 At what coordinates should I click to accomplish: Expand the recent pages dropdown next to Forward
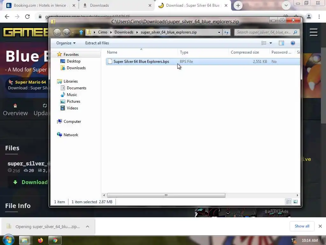point(73,32)
